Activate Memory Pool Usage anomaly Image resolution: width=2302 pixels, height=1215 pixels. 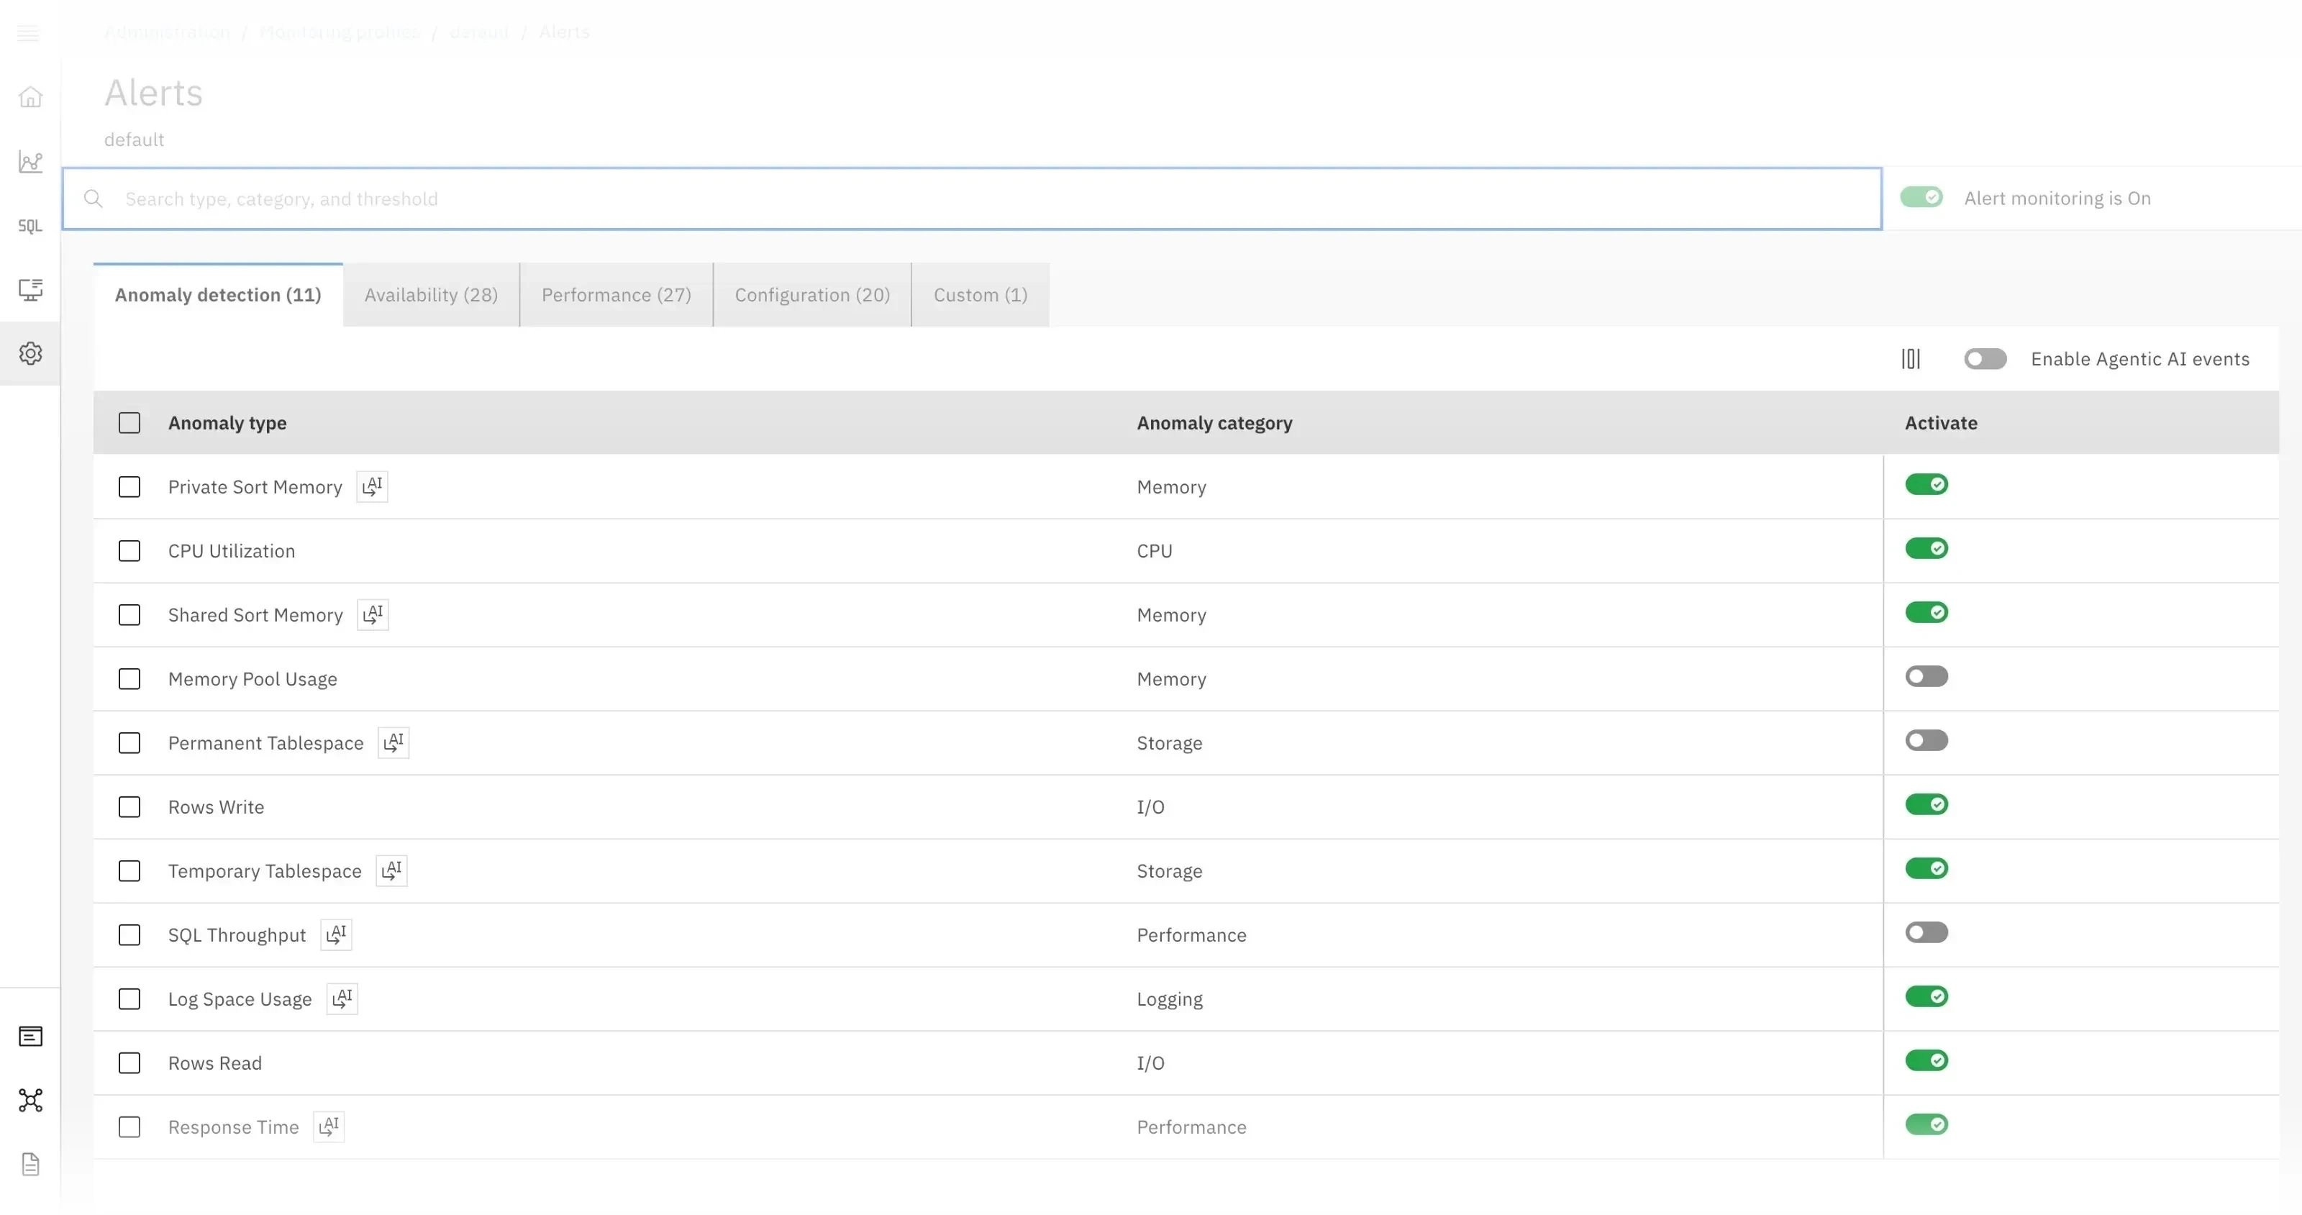[1926, 676]
